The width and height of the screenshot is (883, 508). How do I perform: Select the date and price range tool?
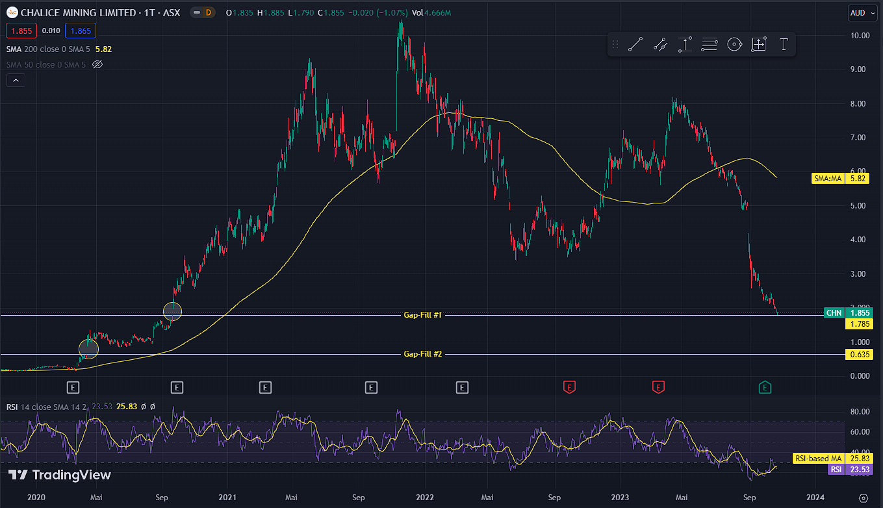tap(759, 44)
